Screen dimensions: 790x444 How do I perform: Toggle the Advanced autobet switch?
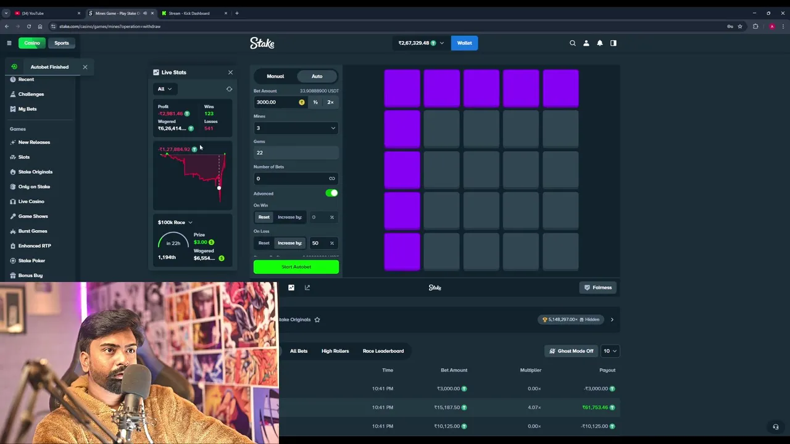[331, 193]
